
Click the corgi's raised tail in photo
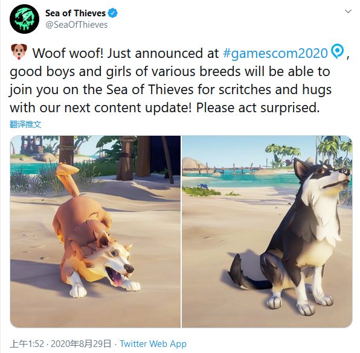(x=68, y=179)
